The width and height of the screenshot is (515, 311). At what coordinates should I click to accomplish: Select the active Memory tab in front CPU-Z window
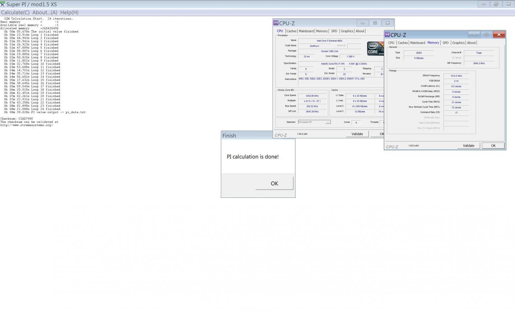(433, 43)
